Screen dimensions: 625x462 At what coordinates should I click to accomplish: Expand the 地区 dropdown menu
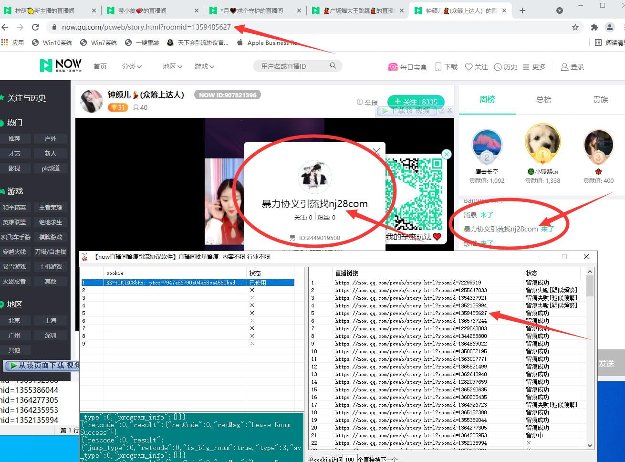click(x=172, y=66)
